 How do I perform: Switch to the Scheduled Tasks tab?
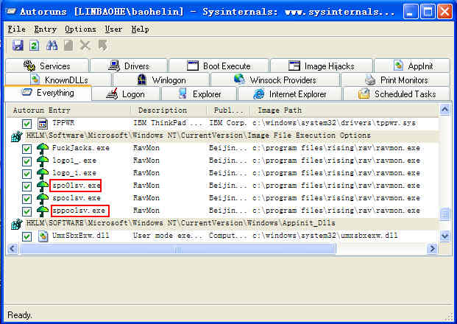point(397,94)
